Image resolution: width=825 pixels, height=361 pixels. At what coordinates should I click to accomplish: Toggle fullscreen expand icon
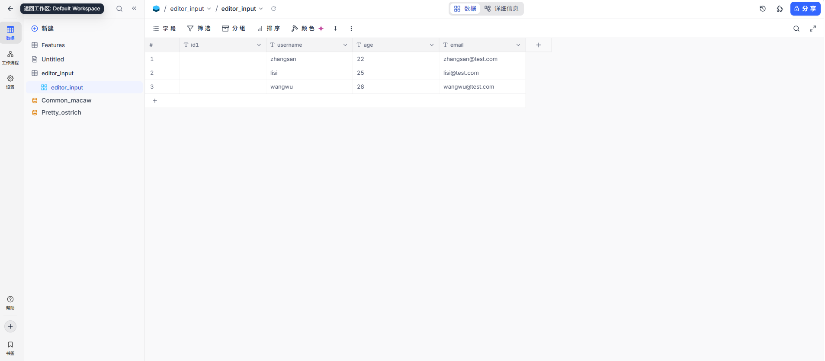click(813, 29)
